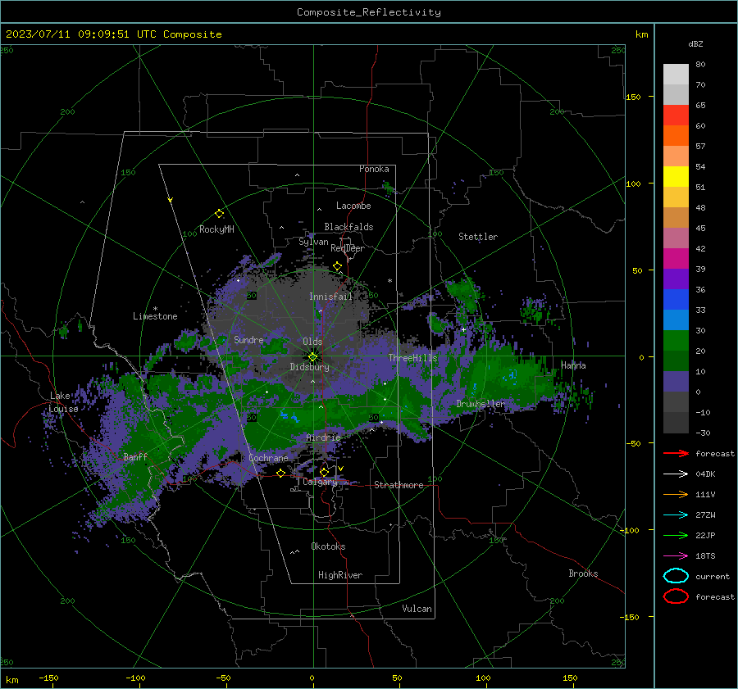This screenshot has width=738, height=689.
Task: Click the 33 dBZ legend value
Action: (700, 310)
